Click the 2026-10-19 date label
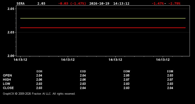The height and width of the screenshot is (104, 195). point(99,3)
